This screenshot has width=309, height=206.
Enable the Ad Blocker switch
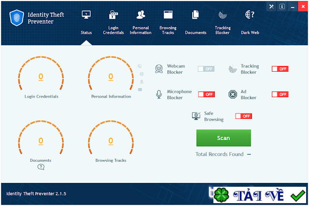(280, 94)
